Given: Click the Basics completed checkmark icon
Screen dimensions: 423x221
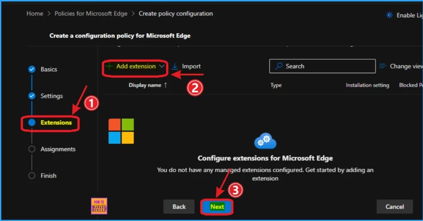Looking at the screenshot, I should 32,69.
